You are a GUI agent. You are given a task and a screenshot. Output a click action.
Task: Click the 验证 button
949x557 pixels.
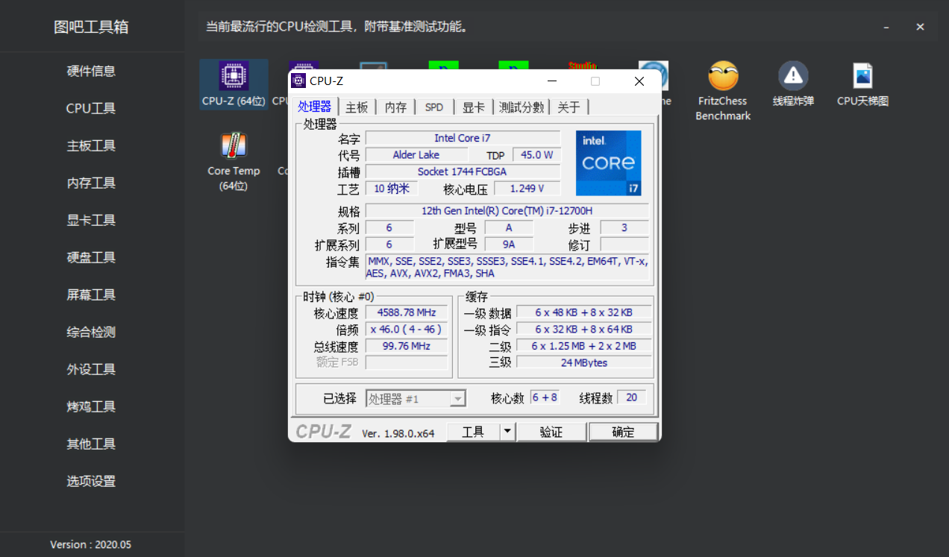click(551, 432)
